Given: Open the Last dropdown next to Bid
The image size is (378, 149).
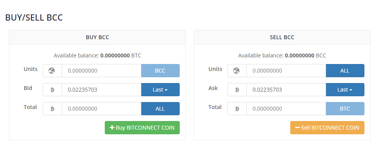Looking at the screenshot, I should pyautogui.click(x=160, y=90).
